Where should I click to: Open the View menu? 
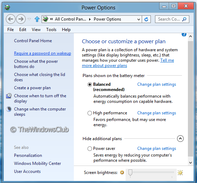coord(36,30)
